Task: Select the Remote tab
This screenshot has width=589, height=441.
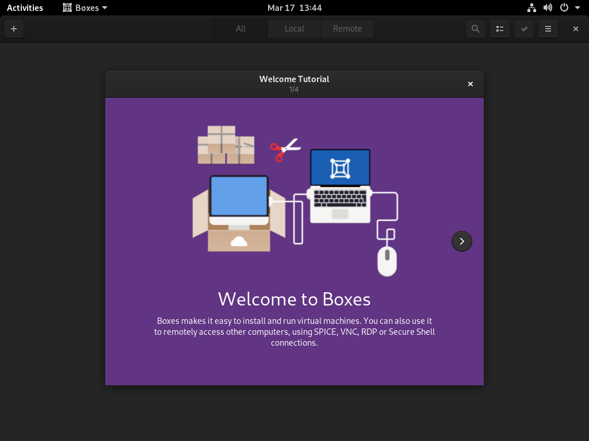Action: pyautogui.click(x=347, y=29)
